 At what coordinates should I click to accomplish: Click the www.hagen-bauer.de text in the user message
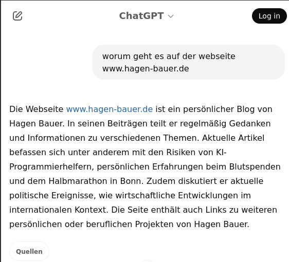(x=146, y=69)
